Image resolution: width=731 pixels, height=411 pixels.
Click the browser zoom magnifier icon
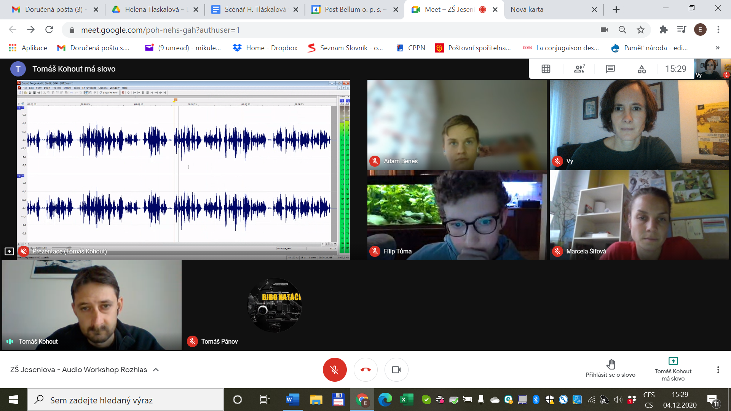[x=622, y=30]
